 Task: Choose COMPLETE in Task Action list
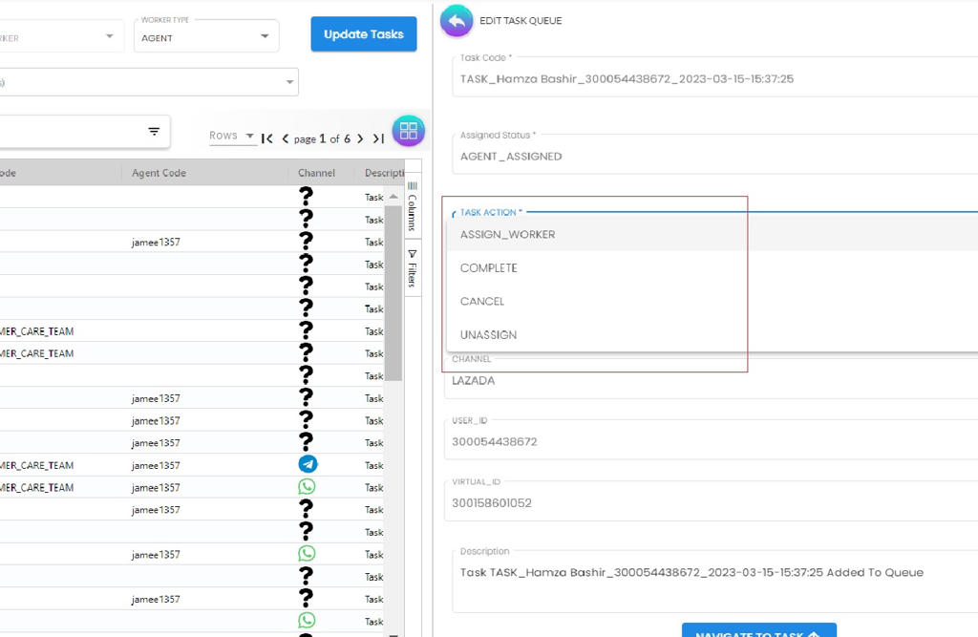(x=488, y=267)
